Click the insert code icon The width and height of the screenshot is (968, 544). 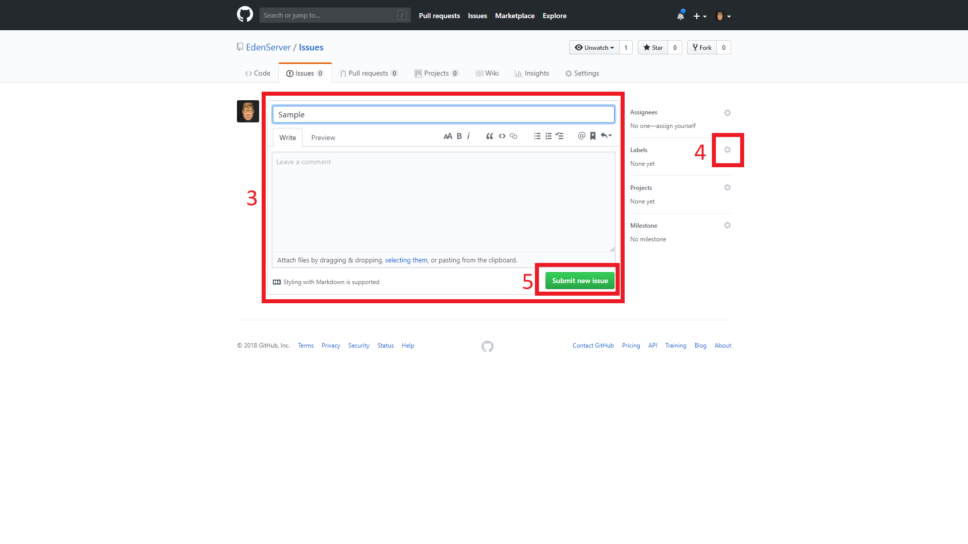click(502, 136)
